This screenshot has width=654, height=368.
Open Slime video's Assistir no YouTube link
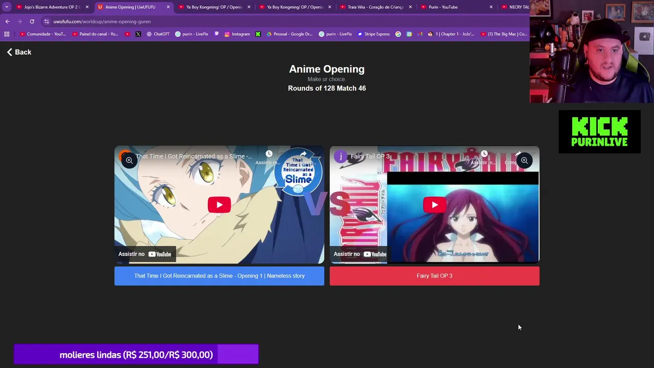click(x=145, y=254)
